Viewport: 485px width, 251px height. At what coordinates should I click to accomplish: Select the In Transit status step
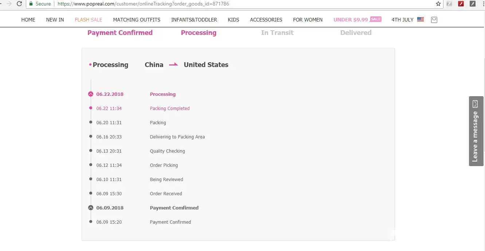(x=277, y=33)
